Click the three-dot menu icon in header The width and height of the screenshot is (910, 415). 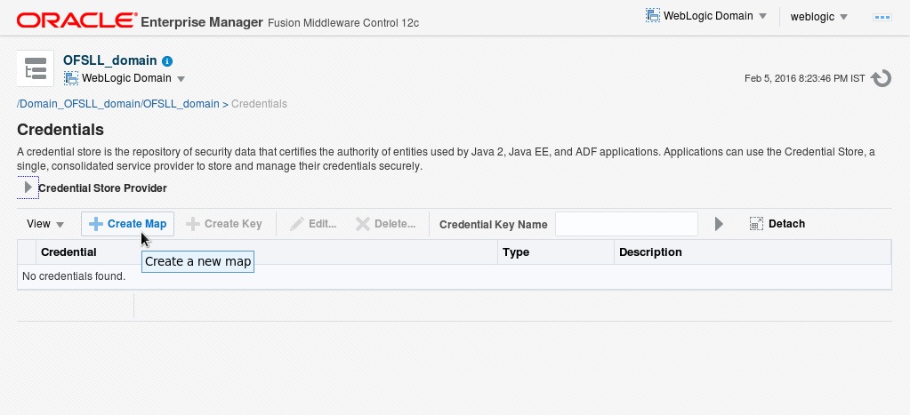pos(882,18)
